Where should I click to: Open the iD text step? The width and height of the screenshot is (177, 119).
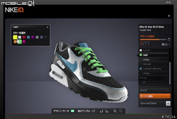(154, 82)
